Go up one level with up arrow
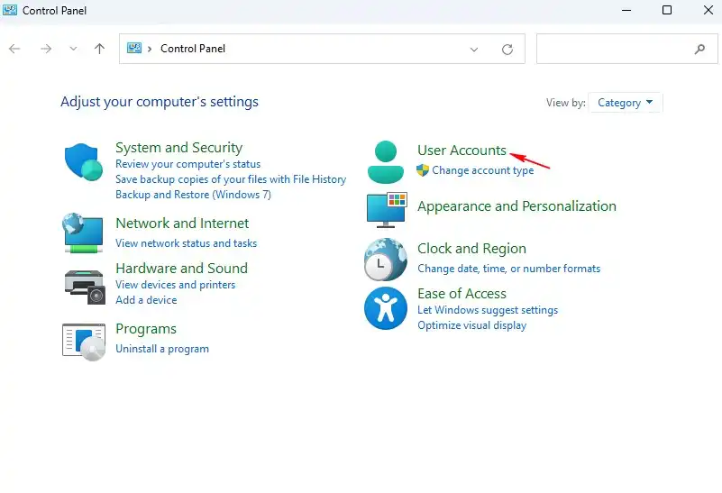This screenshot has width=722, height=493. 99,49
